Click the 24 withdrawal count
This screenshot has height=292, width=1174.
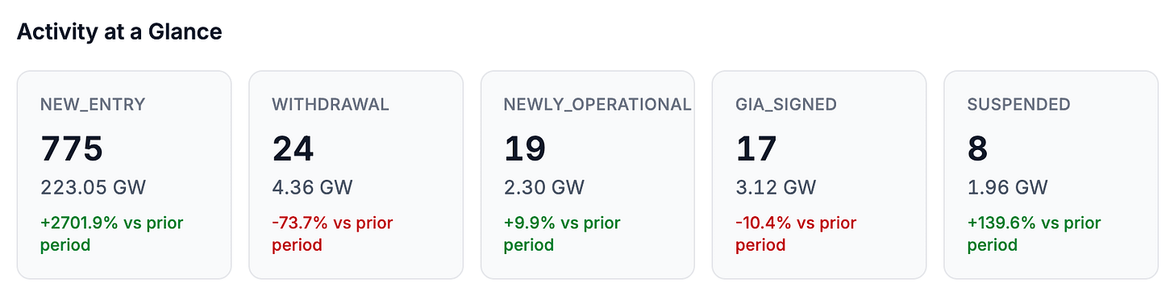293,149
